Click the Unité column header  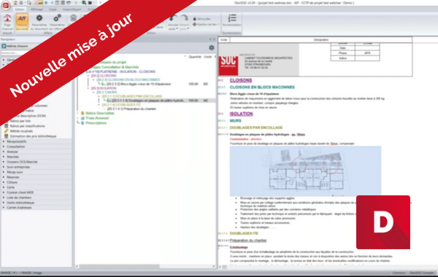click(x=208, y=57)
